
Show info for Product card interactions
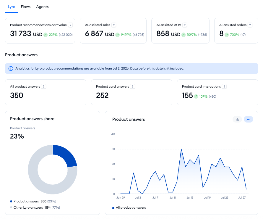[x=224, y=86]
